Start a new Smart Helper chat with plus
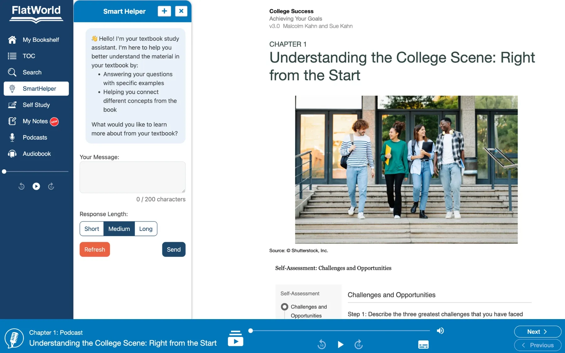 tap(164, 11)
